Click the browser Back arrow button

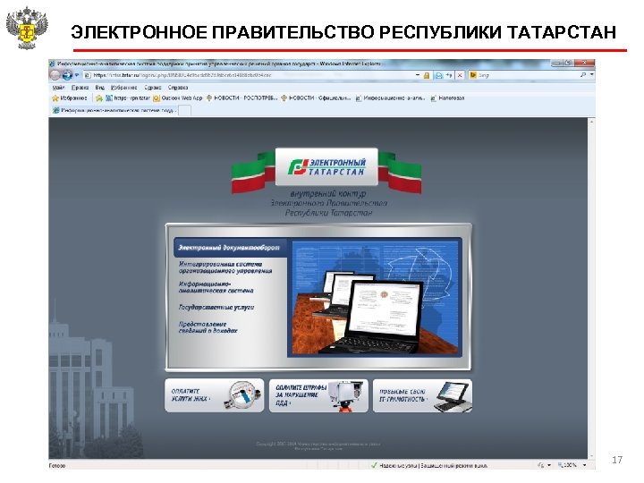tap(55, 75)
